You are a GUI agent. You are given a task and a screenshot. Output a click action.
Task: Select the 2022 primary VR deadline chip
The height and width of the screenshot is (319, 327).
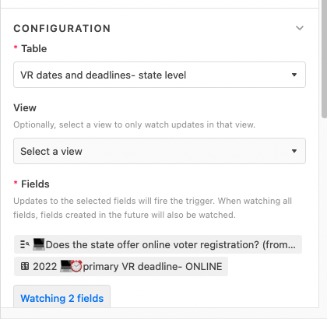coord(121,266)
